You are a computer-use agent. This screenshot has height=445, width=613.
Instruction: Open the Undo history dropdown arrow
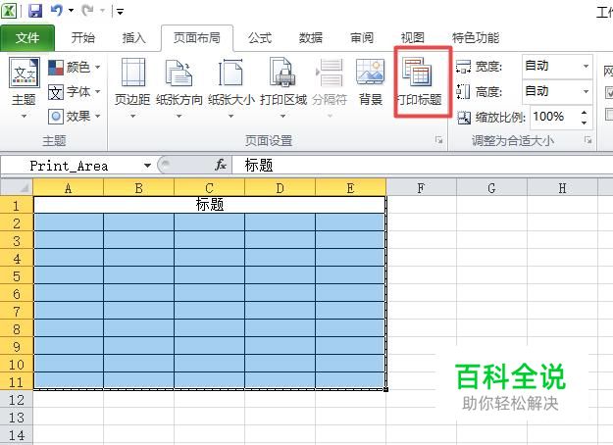point(72,11)
